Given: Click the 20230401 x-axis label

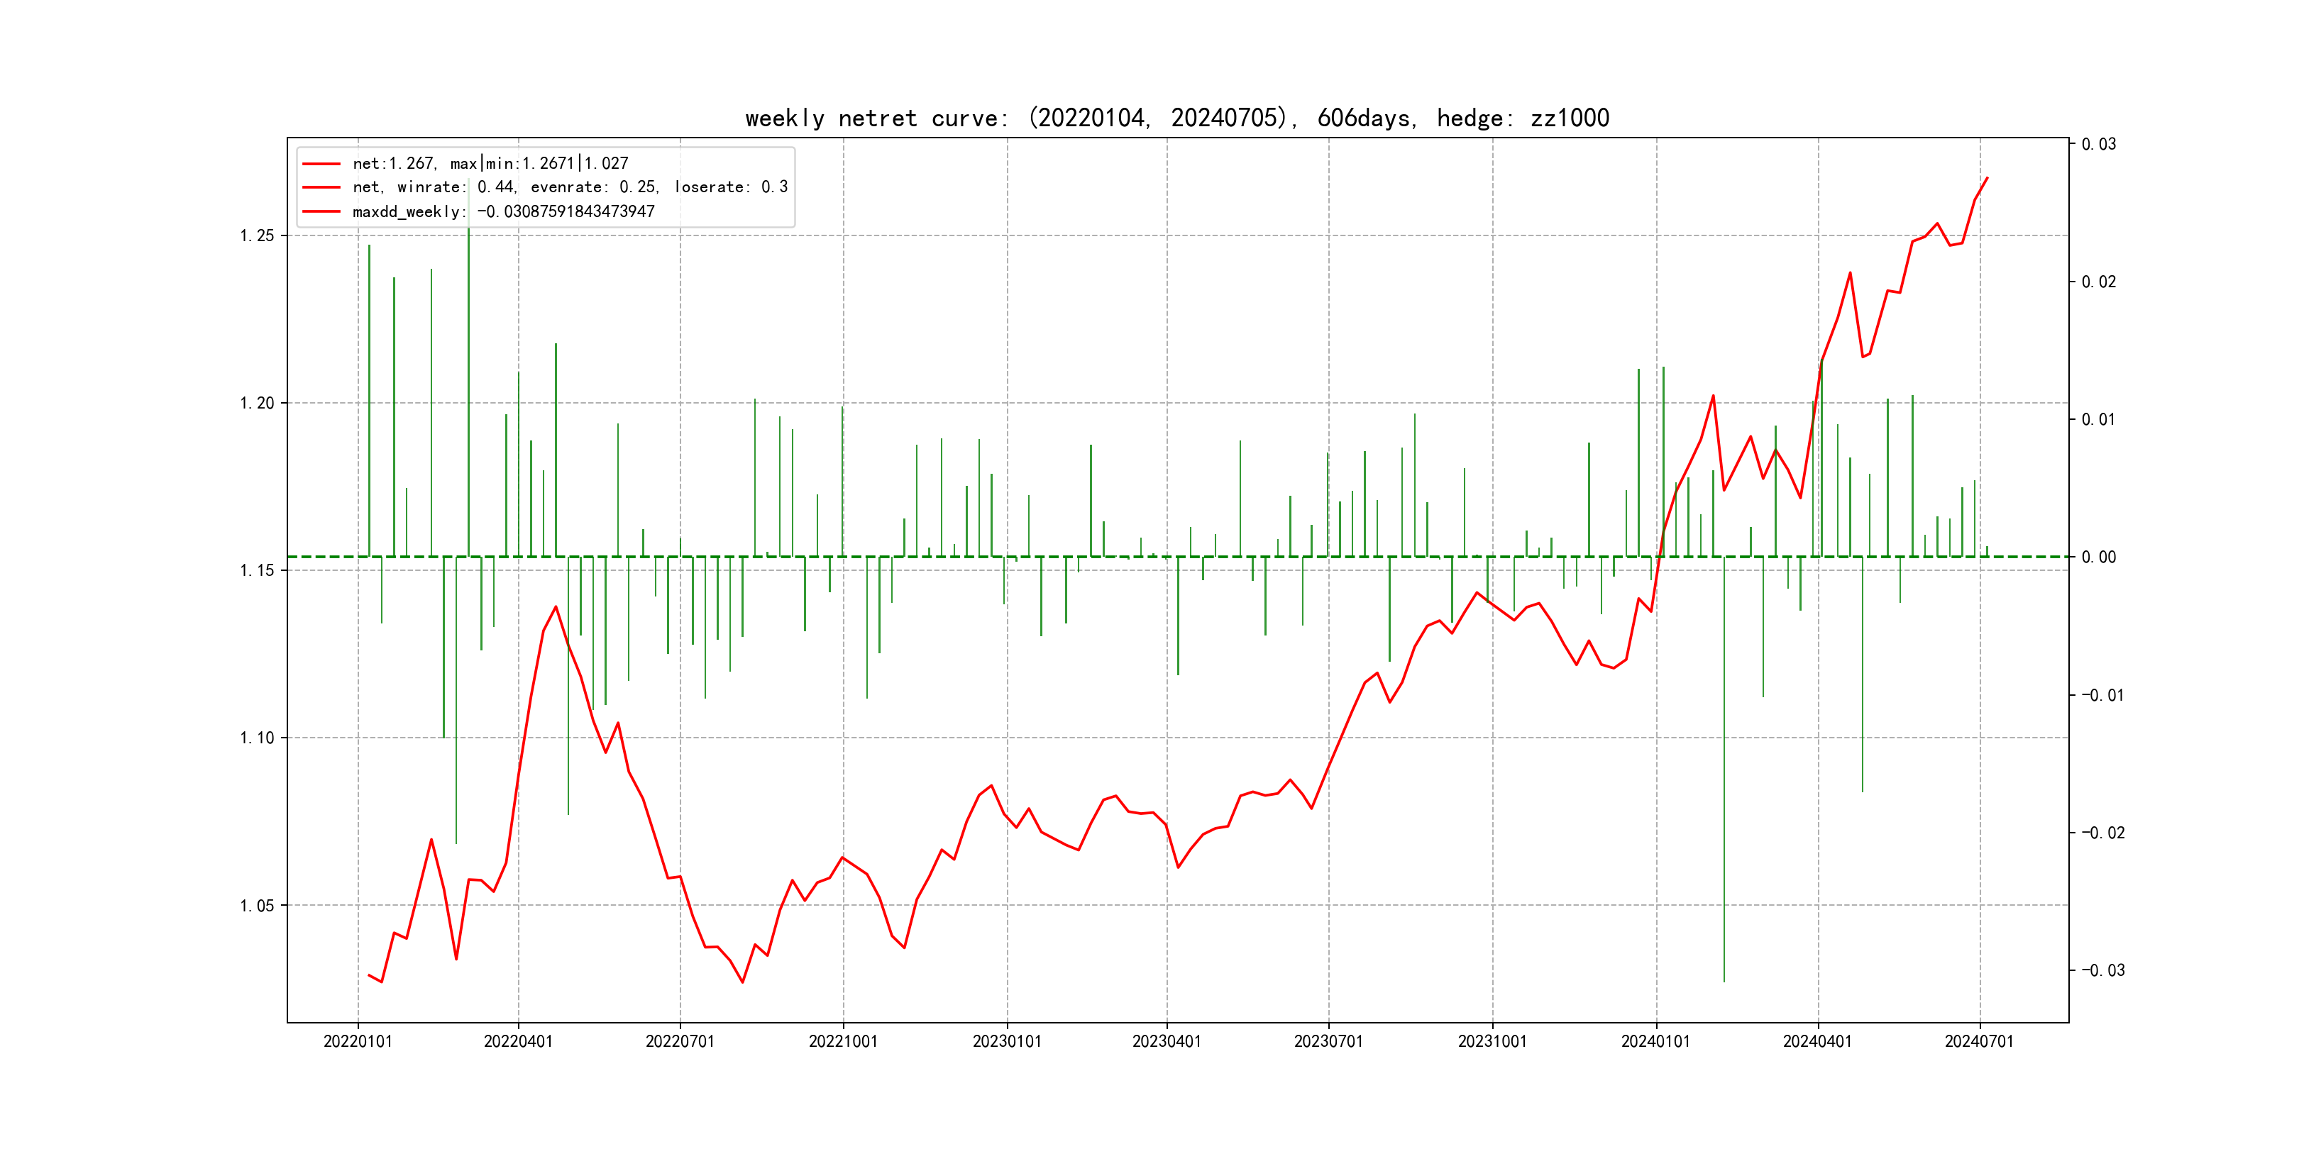Looking at the screenshot, I should [1167, 1041].
